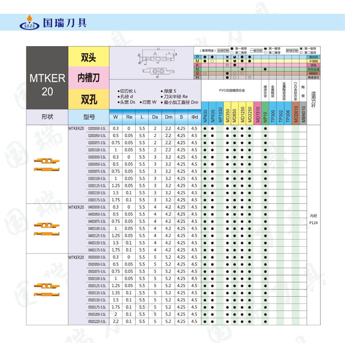Select the 高硬度材 material label

[x=314, y=77]
